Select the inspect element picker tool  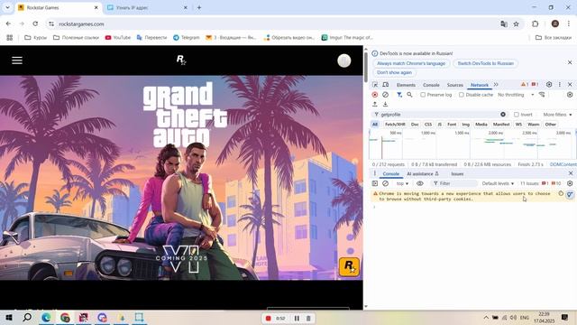click(375, 85)
